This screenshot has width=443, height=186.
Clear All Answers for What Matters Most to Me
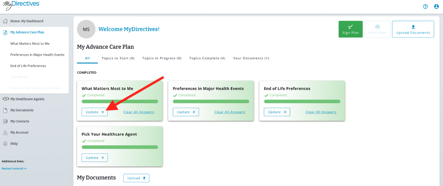138,112
